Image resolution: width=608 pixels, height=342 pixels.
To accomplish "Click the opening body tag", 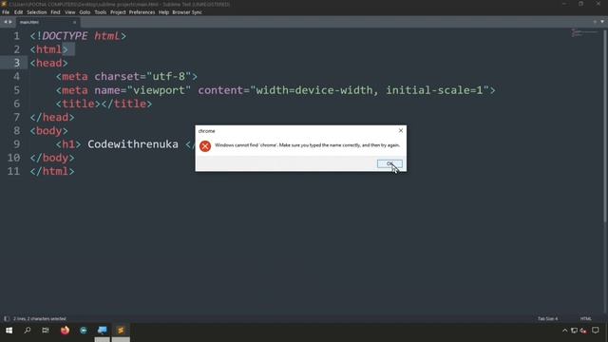I will coord(48,131).
